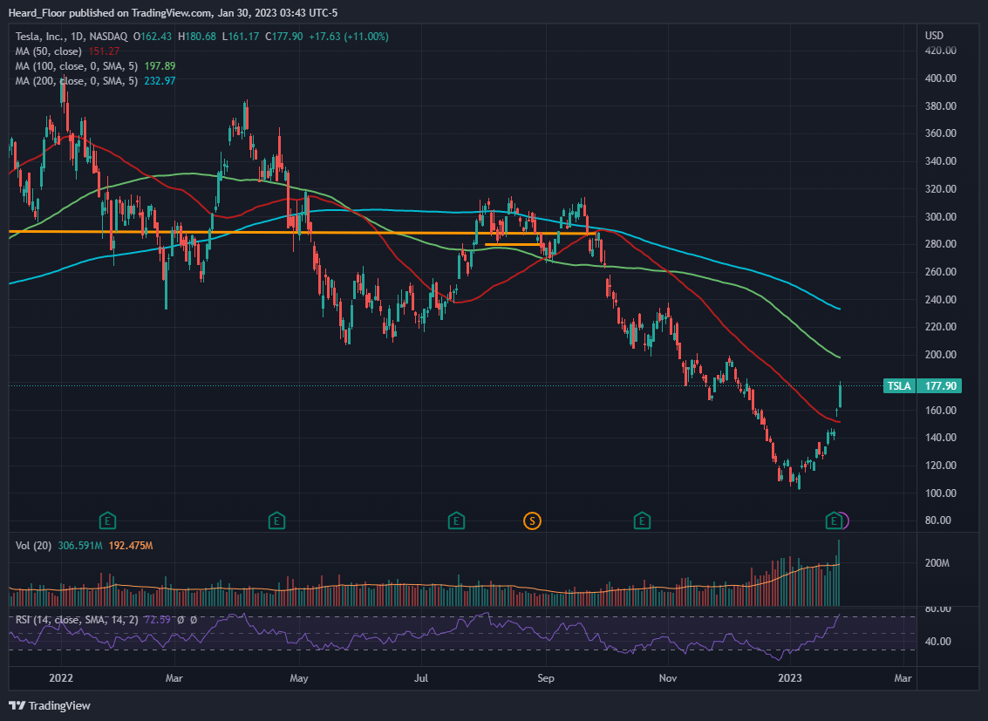The image size is (988, 721).
Task: Select the MA (200, close, 0, SMA, 5) legend
Action: click(x=77, y=81)
